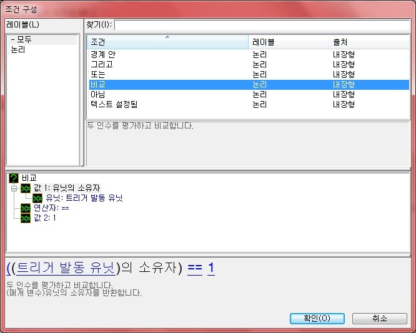The width and height of the screenshot is (416, 333).
Task: Select the 논리 label in left list
Action: pyautogui.click(x=18, y=49)
